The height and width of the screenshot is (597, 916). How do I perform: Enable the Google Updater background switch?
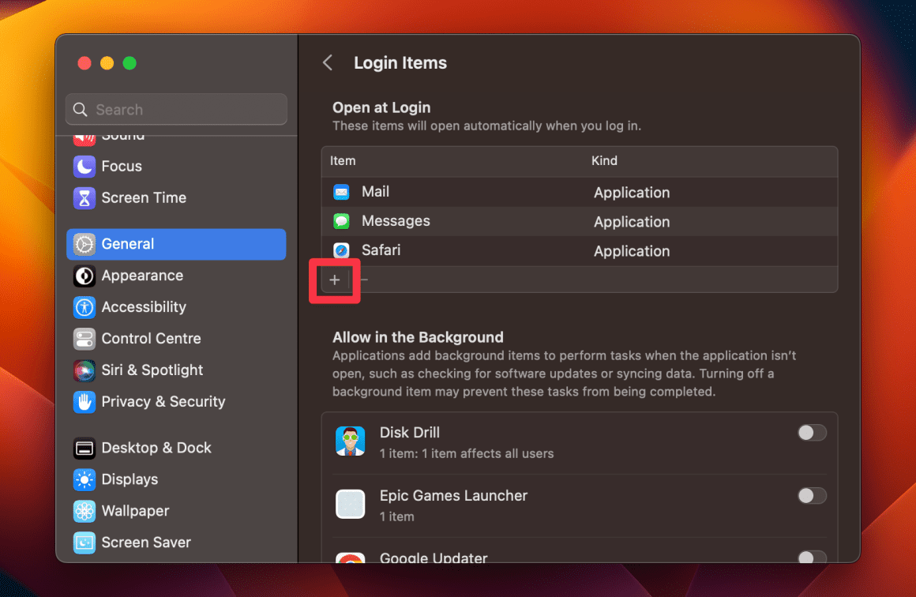(812, 558)
